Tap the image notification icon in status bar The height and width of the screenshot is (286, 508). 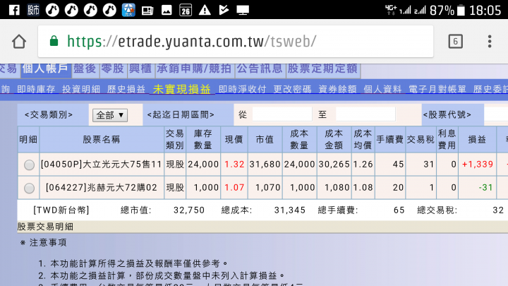167,11
